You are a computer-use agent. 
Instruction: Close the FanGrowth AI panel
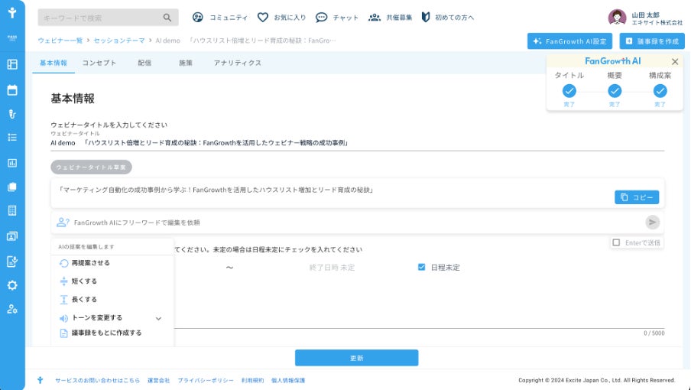point(675,62)
